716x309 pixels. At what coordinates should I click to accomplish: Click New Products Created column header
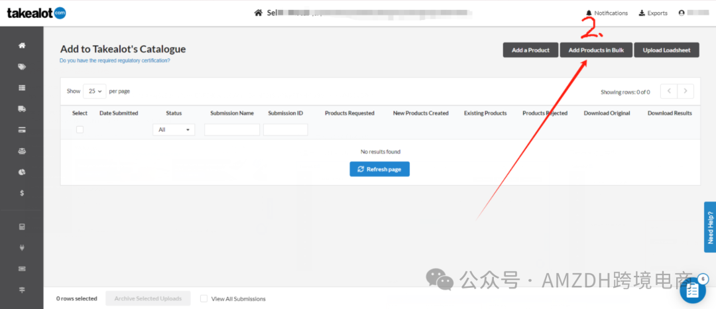pos(420,113)
